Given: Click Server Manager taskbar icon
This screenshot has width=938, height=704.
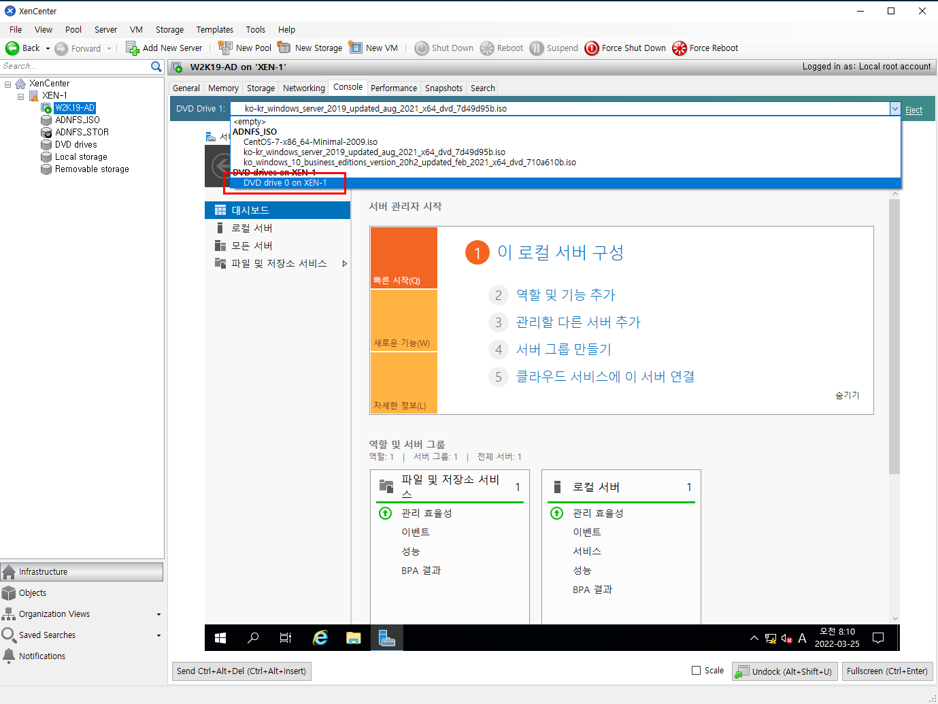Looking at the screenshot, I should point(386,638).
